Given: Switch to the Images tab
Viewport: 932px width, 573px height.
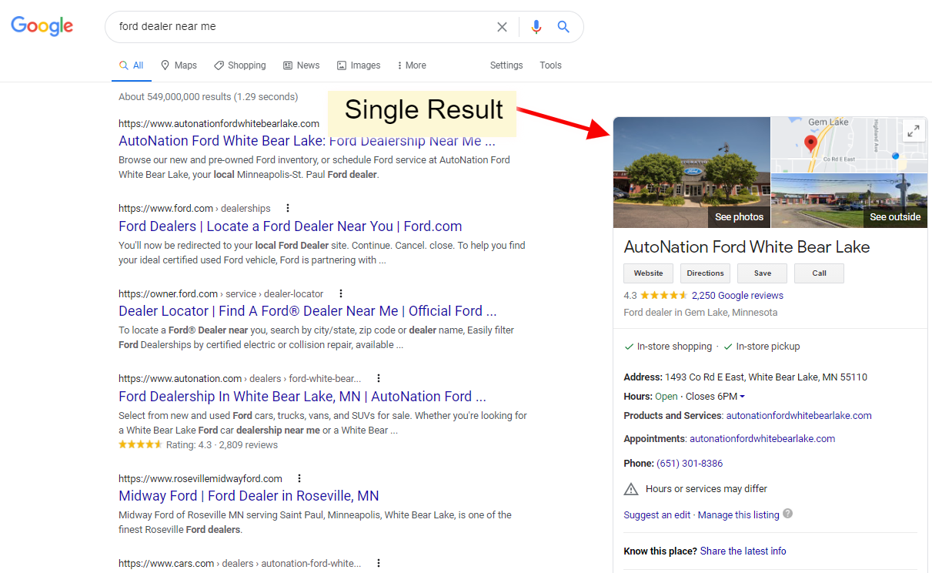Looking at the screenshot, I should pyautogui.click(x=359, y=65).
